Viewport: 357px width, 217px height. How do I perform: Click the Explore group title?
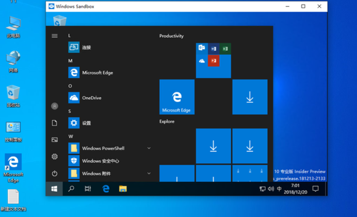click(x=167, y=121)
